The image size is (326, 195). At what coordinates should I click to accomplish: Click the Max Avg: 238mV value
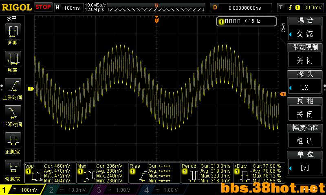tap(109, 171)
